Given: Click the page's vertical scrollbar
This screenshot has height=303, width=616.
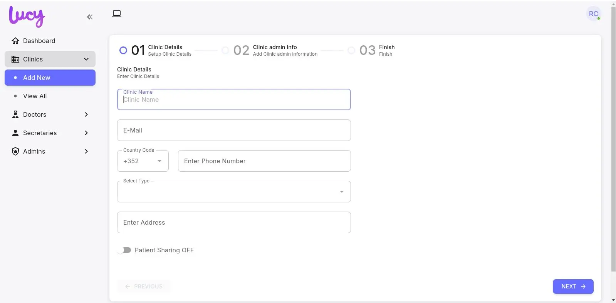Looking at the screenshot, I should (613, 138).
